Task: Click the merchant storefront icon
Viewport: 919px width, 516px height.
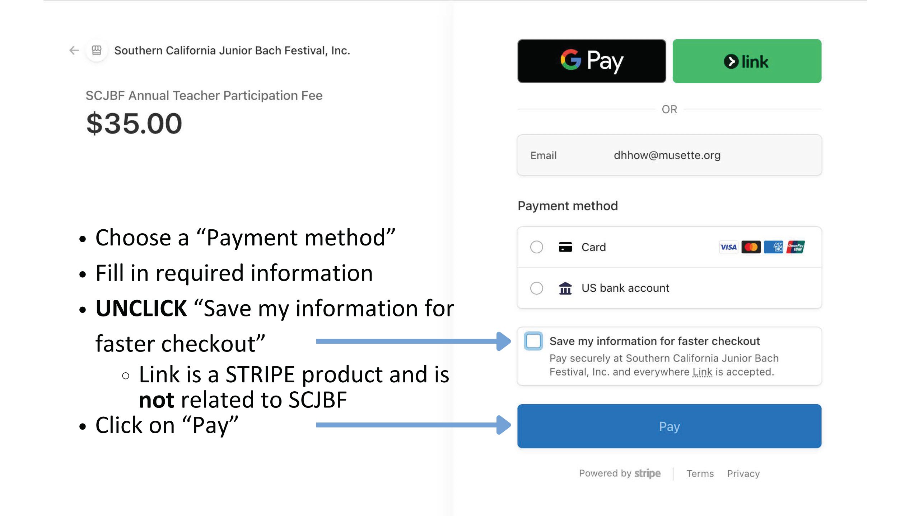Action: click(97, 51)
